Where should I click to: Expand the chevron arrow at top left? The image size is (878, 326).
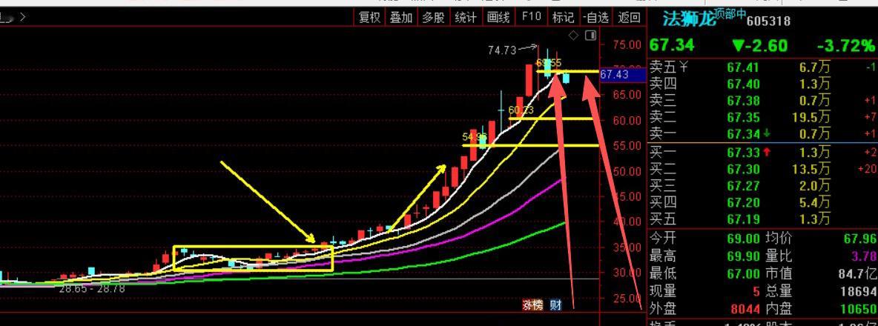tap(22, 17)
